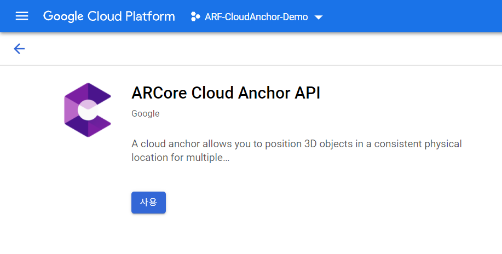Click the Google Cloud Platform logo text
The width and height of the screenshot is (502, 254).
pyautogui.click(x=109, y=16)
